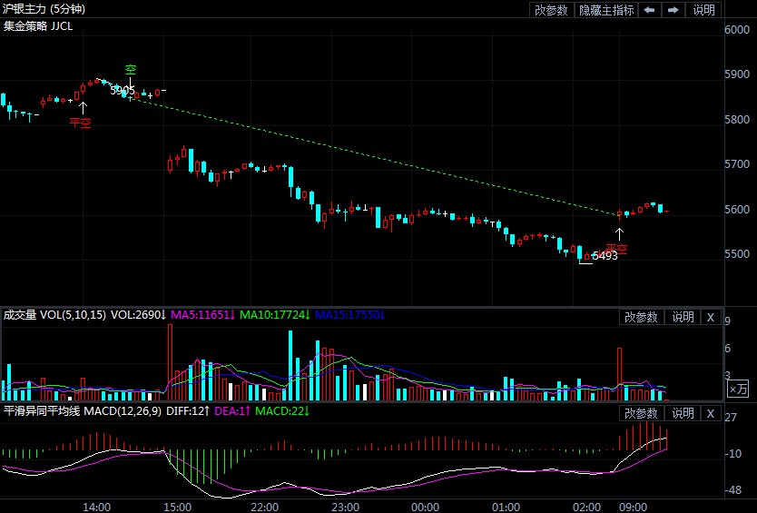
Task: Toggle 隐藏主指标 to hide main indicator
Action: click(606, 10)
